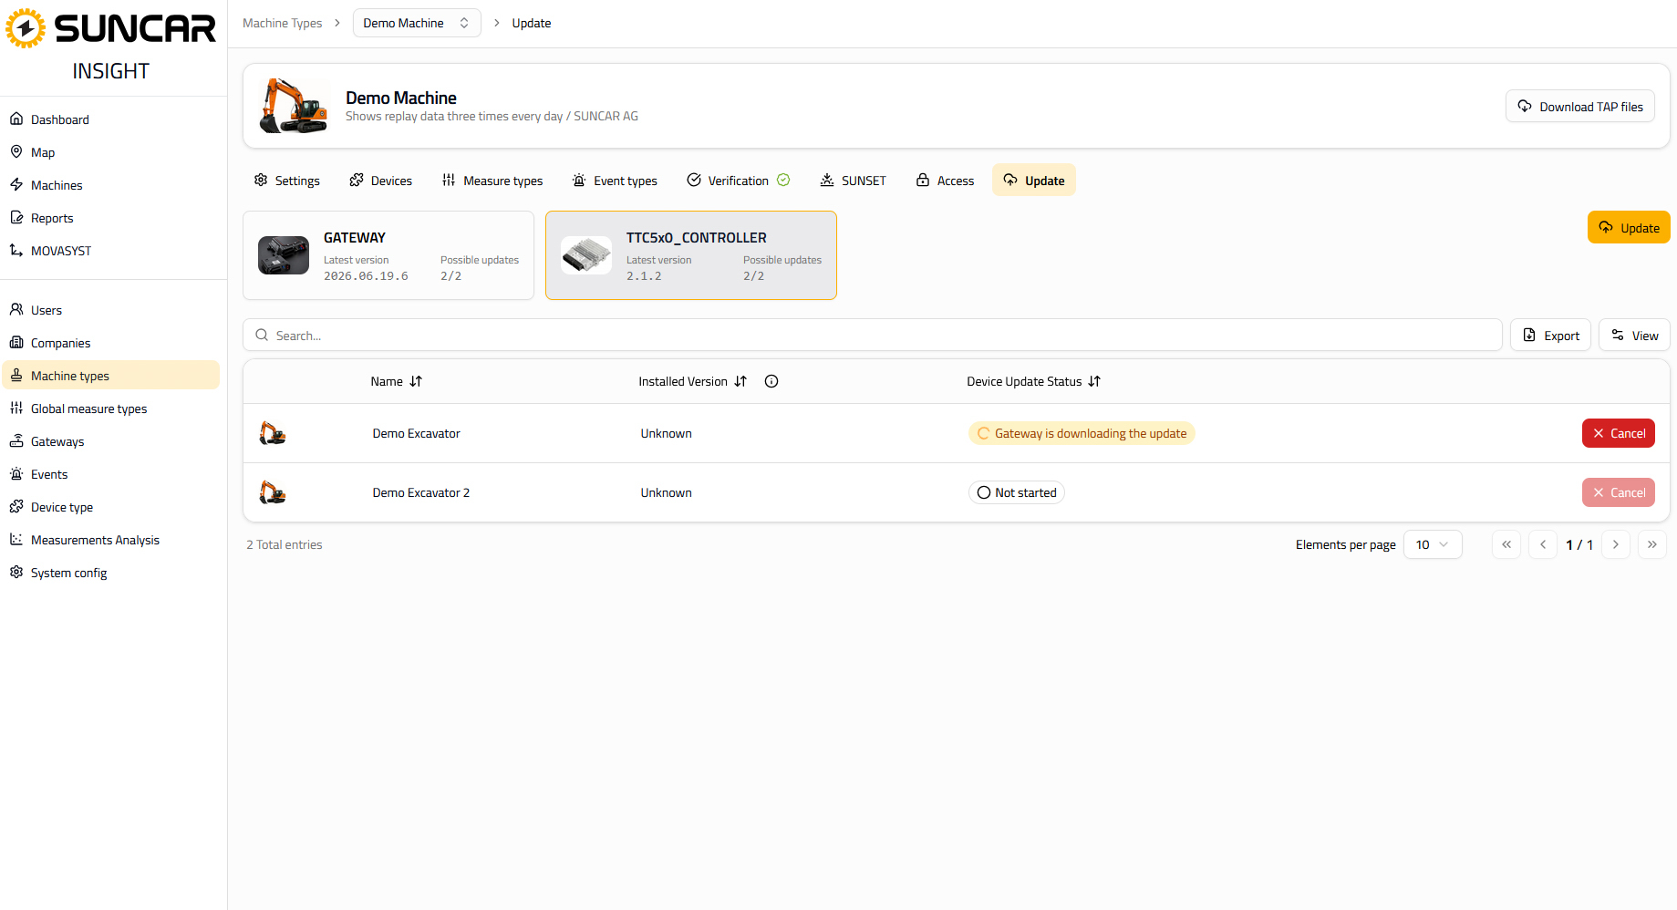1677x910 pixels.
Task: Export the device list
Action: point(1550,336)
